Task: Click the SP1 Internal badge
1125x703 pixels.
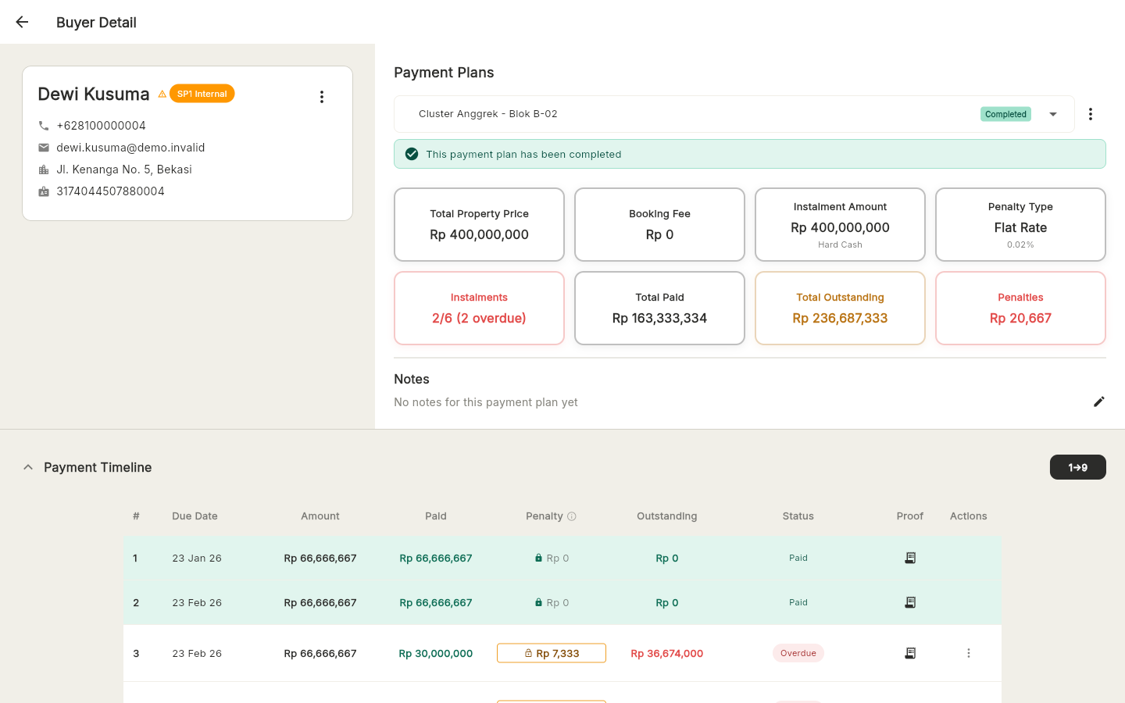Action: click(202, 93)
